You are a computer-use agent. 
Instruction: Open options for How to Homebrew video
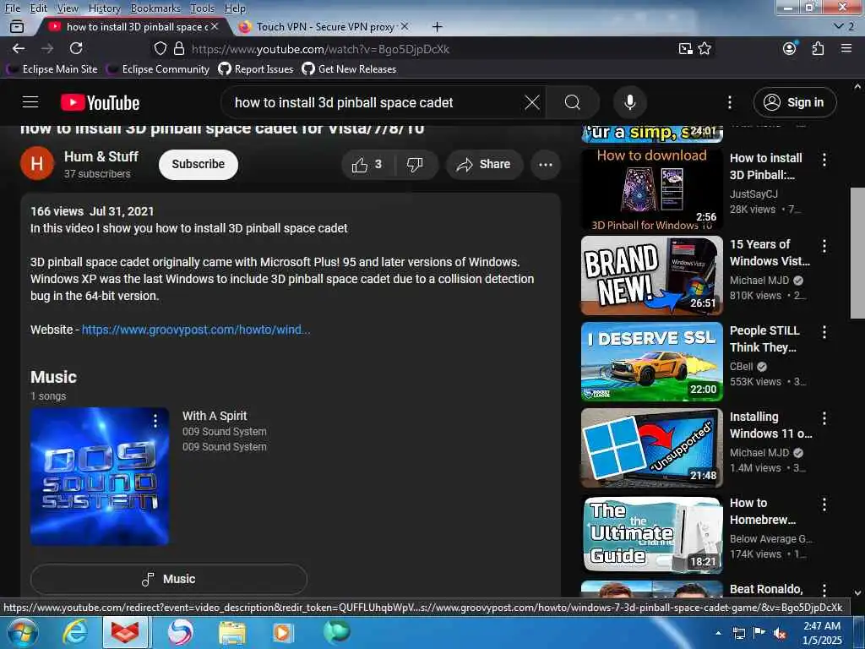tap(824, 504)
